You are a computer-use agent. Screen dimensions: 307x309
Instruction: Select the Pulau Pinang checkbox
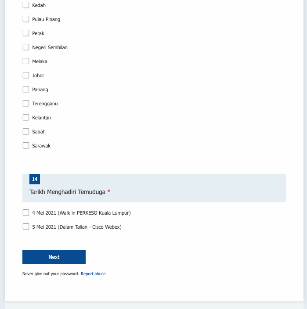point(26,19)
